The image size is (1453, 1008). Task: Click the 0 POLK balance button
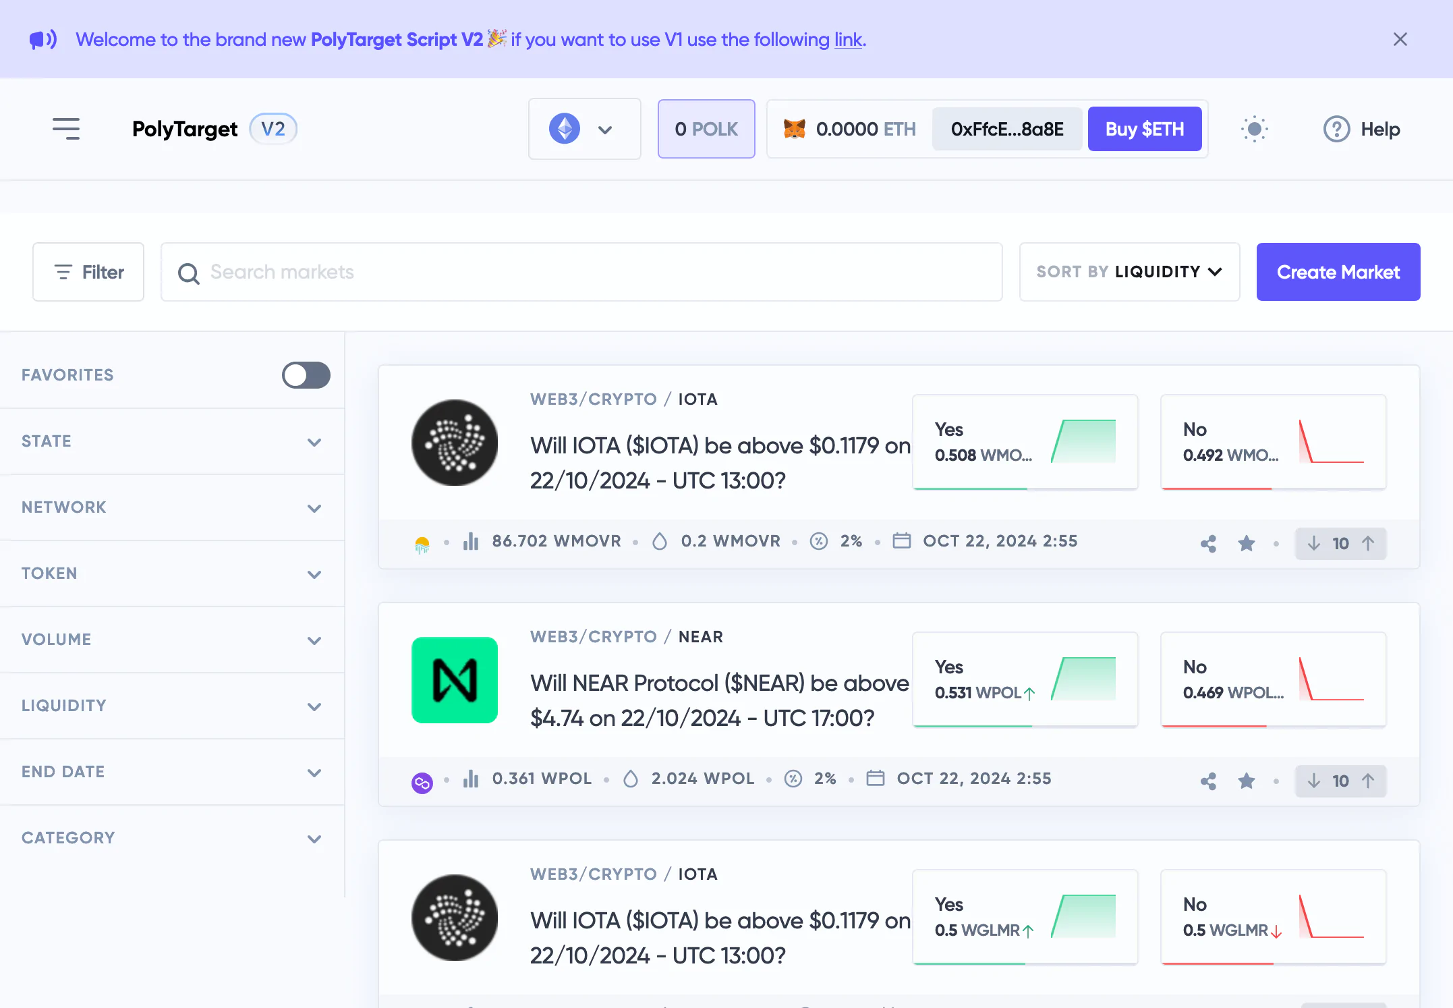(706, 129)
